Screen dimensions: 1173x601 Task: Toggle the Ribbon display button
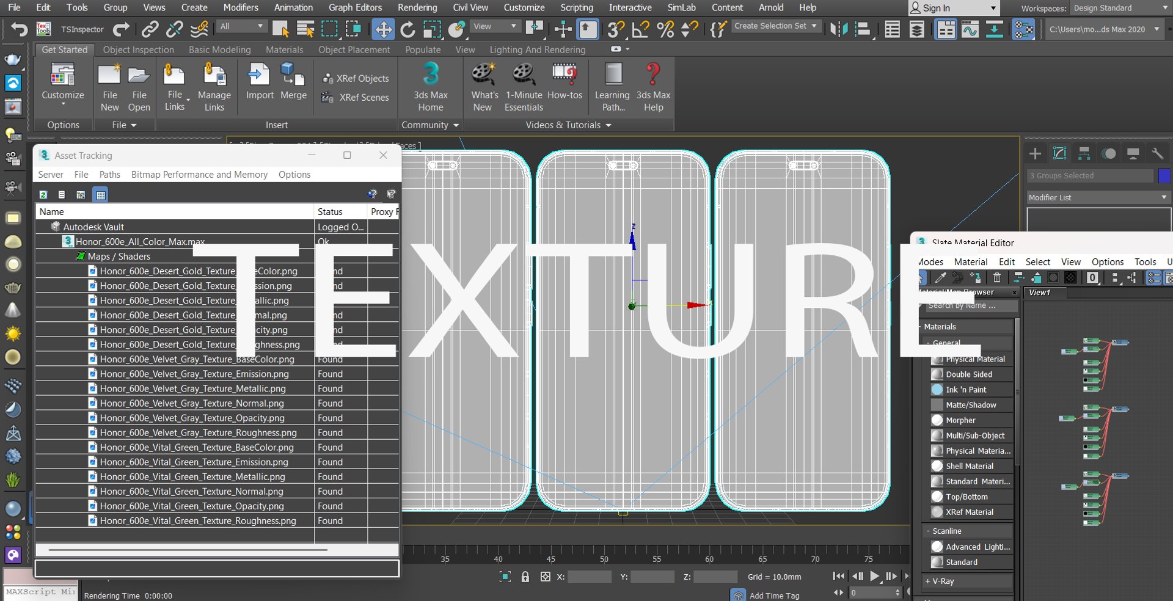point(946,29)
